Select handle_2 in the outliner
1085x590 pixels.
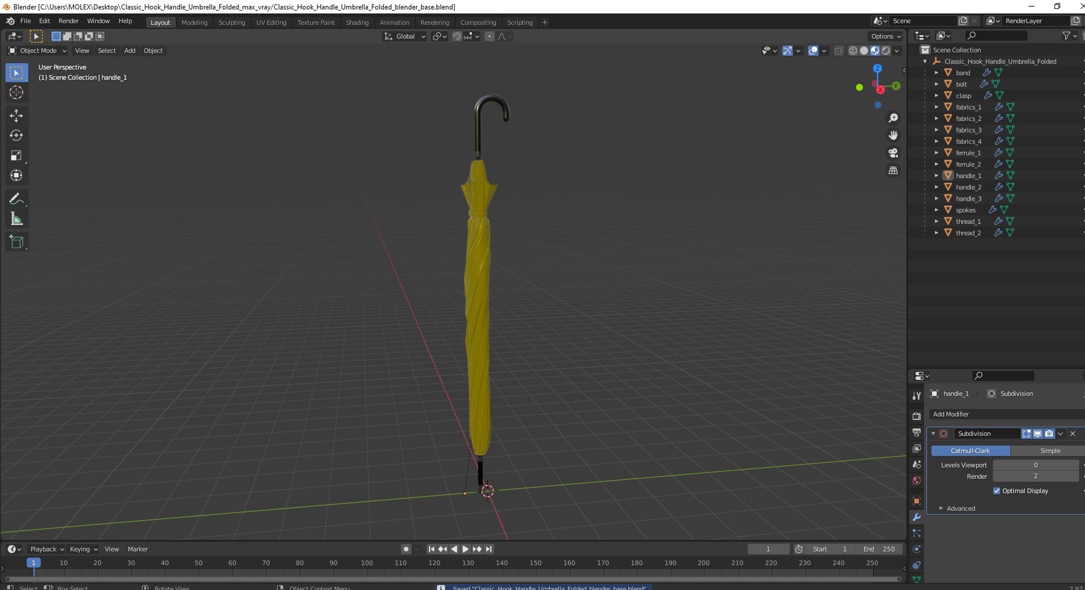click(968, 187)
